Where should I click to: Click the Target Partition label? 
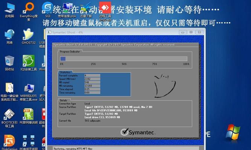(67, 114)
